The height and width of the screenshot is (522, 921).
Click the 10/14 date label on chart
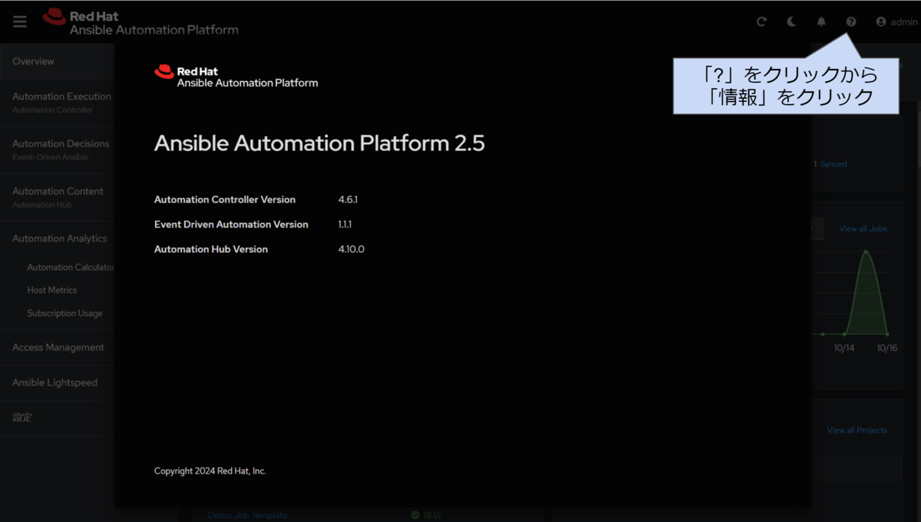coord(844,348)
